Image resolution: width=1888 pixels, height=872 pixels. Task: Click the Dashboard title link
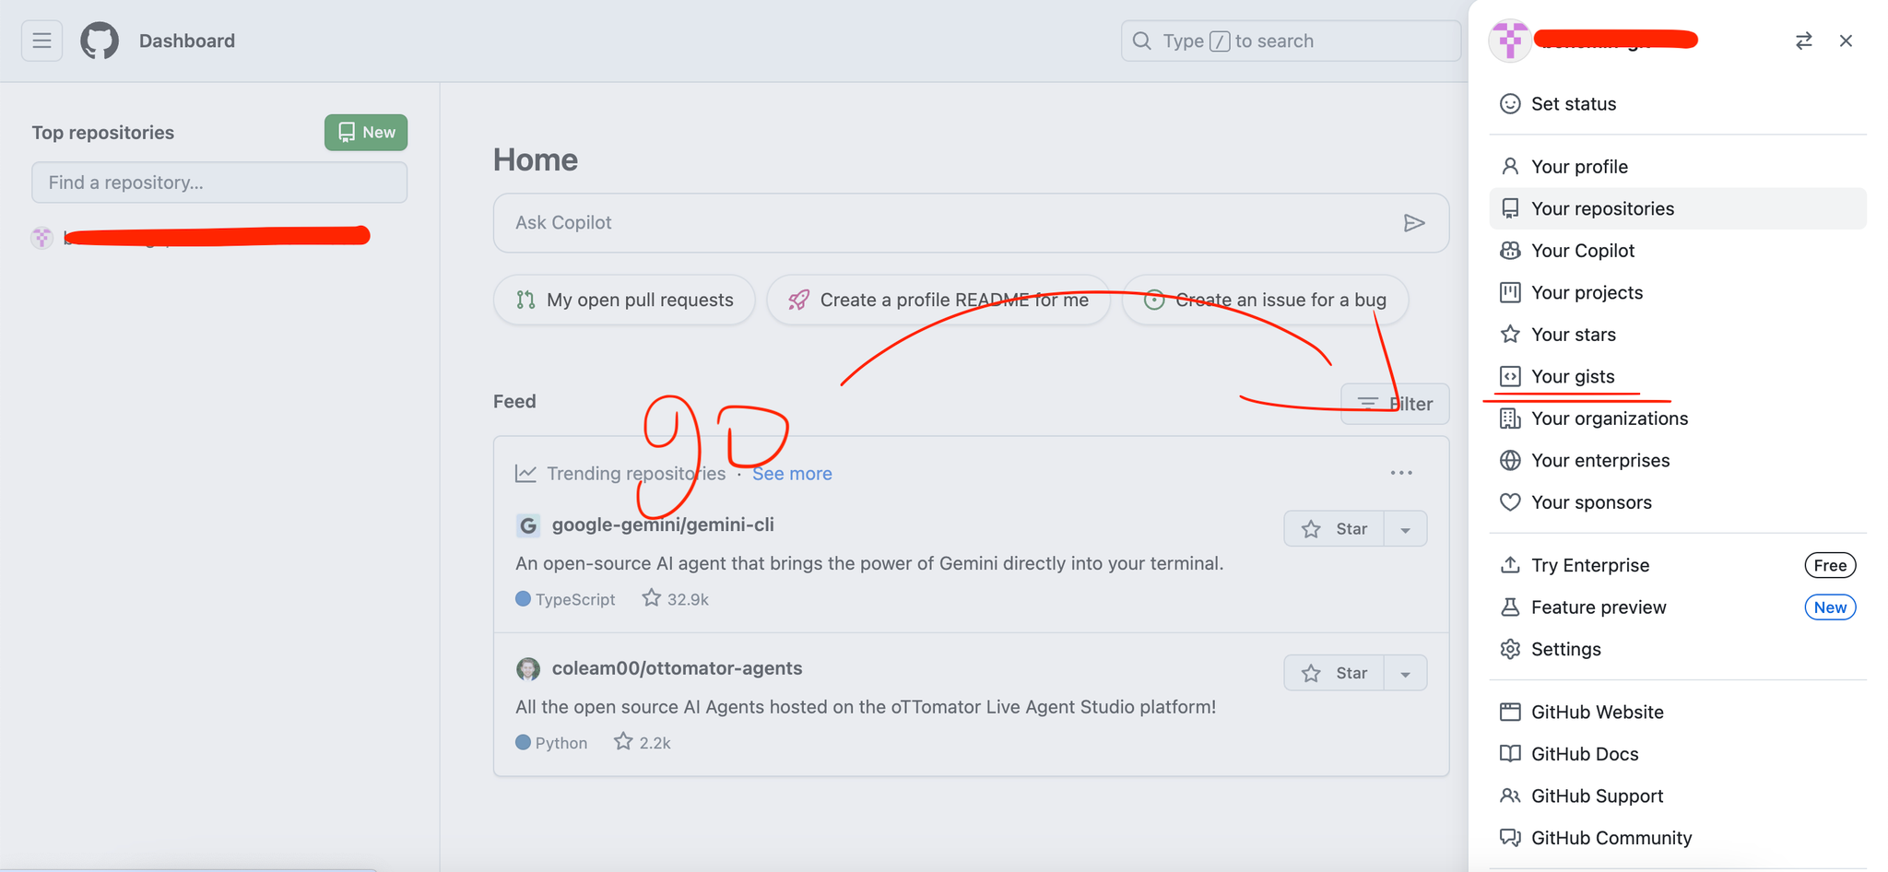187,41
